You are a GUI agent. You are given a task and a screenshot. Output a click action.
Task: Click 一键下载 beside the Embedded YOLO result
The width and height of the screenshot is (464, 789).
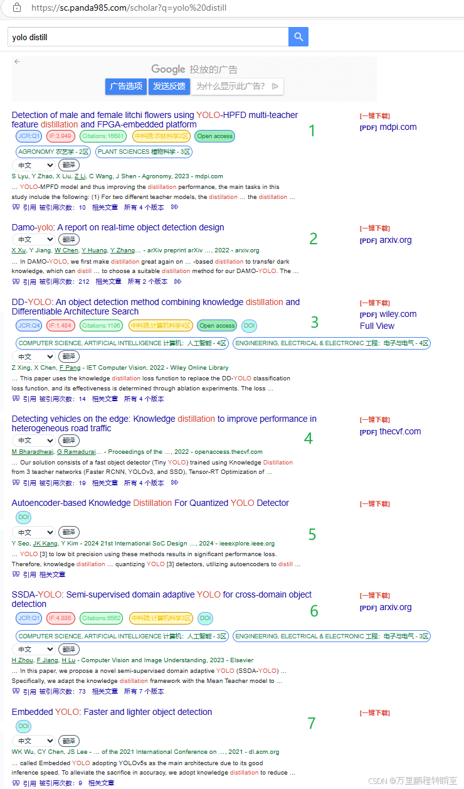[374, 712]
